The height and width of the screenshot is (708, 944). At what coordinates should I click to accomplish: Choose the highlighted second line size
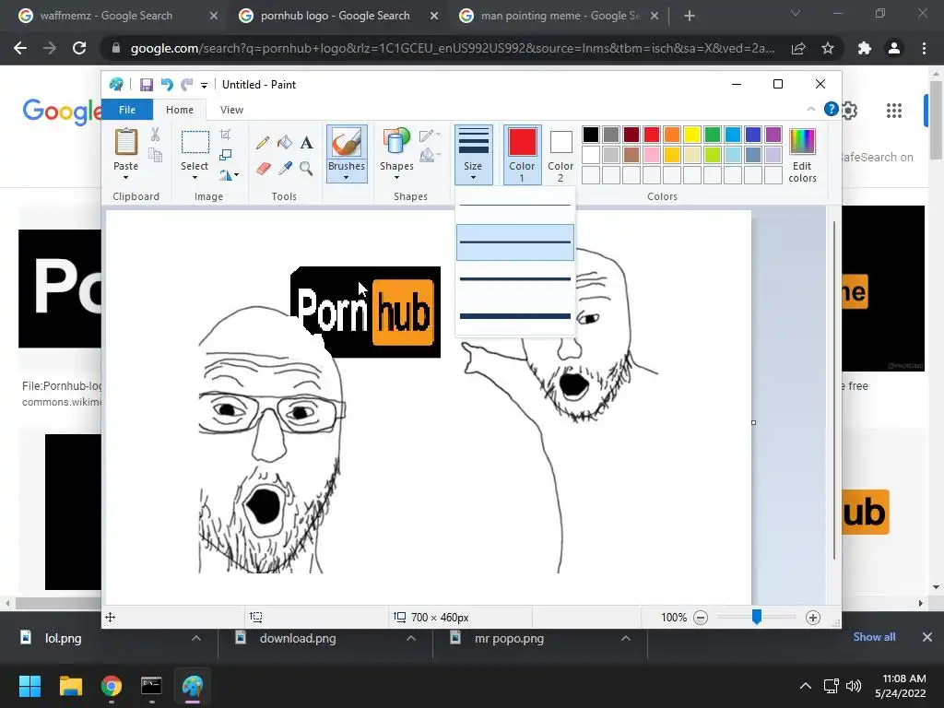tap(514, 242)
